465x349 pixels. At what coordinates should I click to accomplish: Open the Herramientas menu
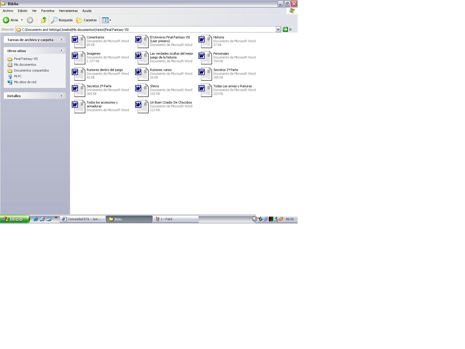68,11
